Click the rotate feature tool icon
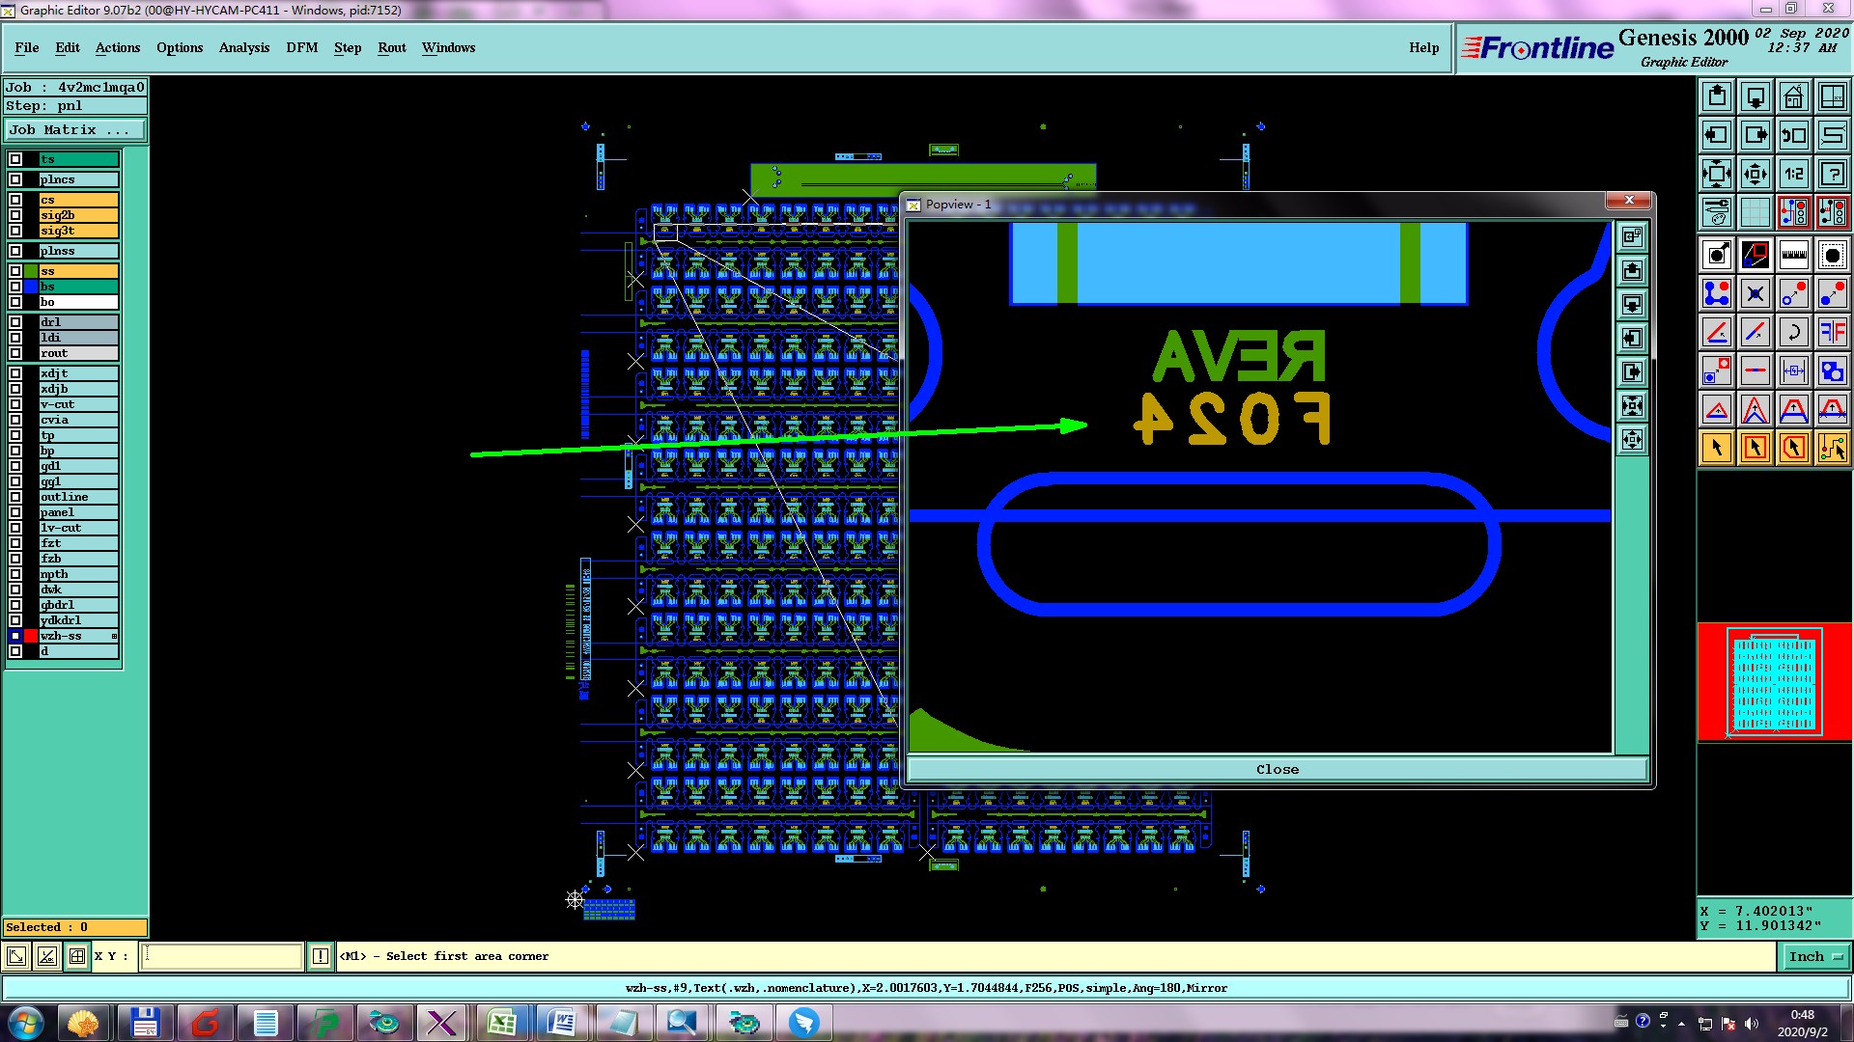The height and width of the screenshot is (1042, 1854). click(1793, 332)
